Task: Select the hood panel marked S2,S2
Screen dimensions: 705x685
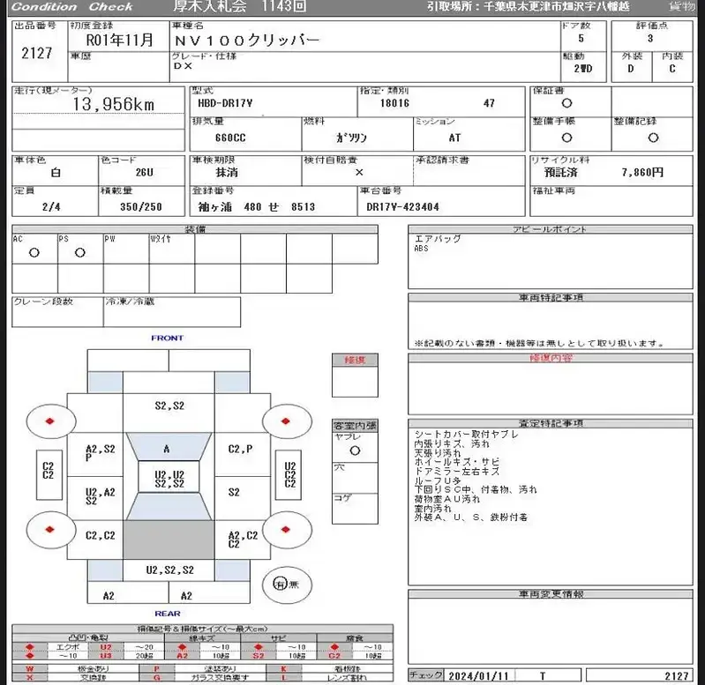Action: point(167,406)
